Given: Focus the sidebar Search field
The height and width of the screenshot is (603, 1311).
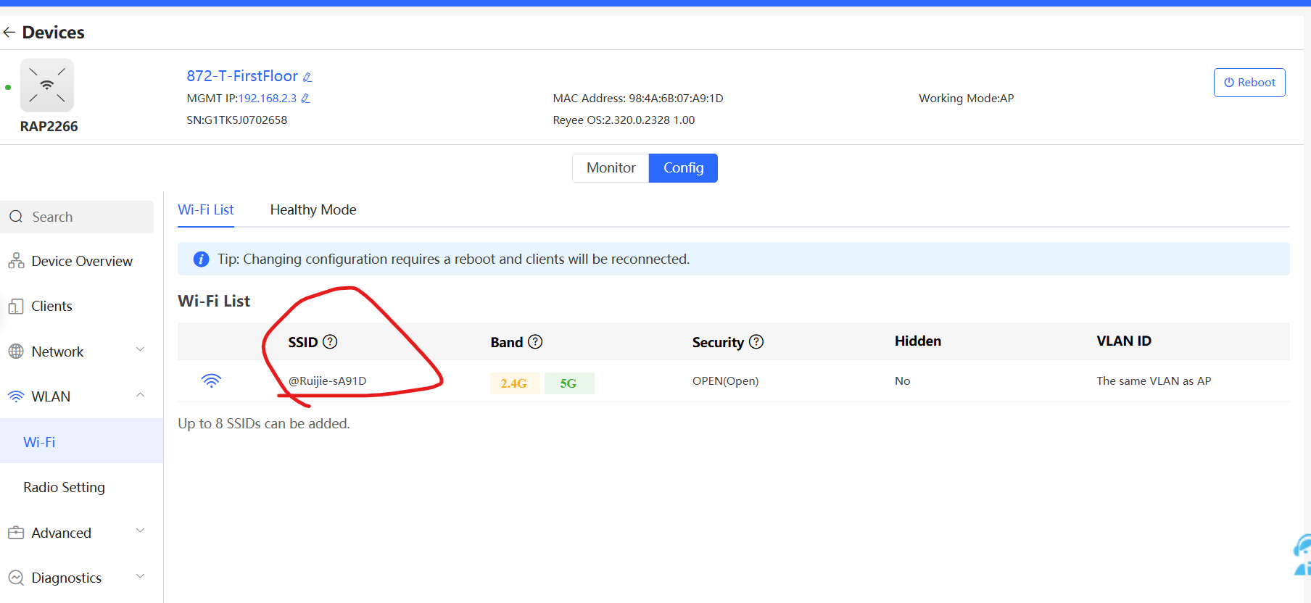Looking at the screenshot, I should click(x=77, y=217).
